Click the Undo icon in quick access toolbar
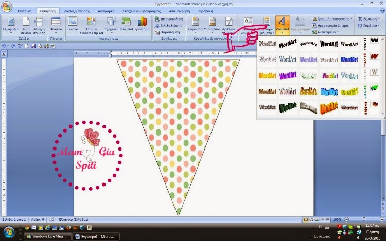 4,46
